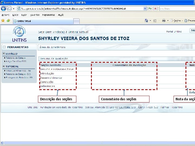The height and width of the screenshot is (146, 195).
Task: Click the Voltar link below the table
Action: (x=192, y=92)
